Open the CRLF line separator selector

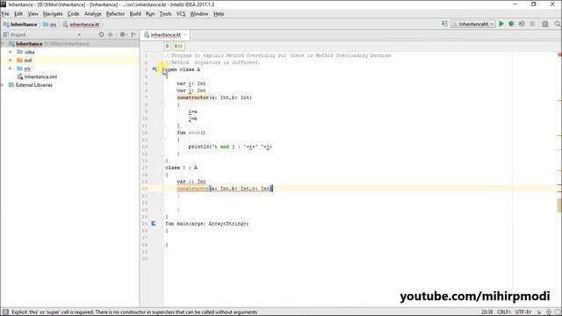pyautogui.click(x=504, y=312)
